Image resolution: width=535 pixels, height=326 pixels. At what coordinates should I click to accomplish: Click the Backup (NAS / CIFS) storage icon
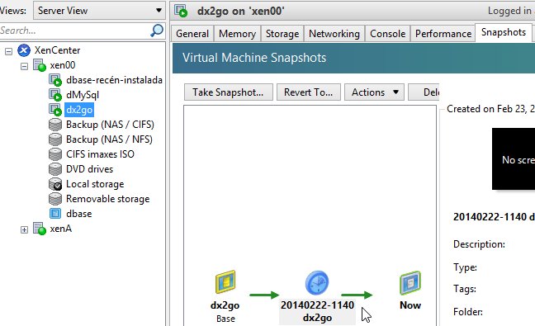(x=55, y=125)
